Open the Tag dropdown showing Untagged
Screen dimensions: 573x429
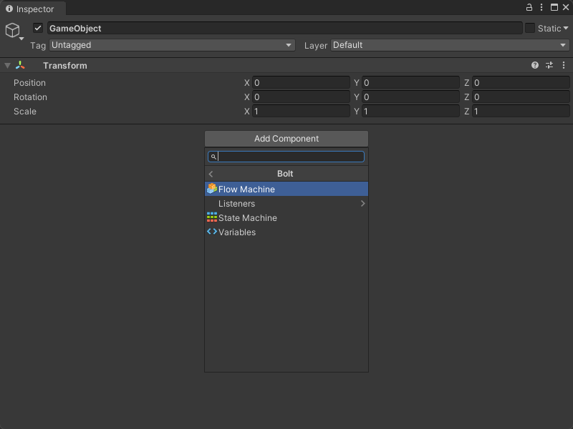172,45
